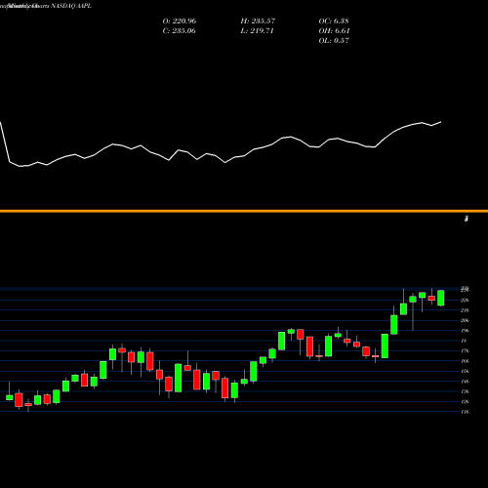
Task: Click the 'OH: 6.61' value
Action: (334, 30)
